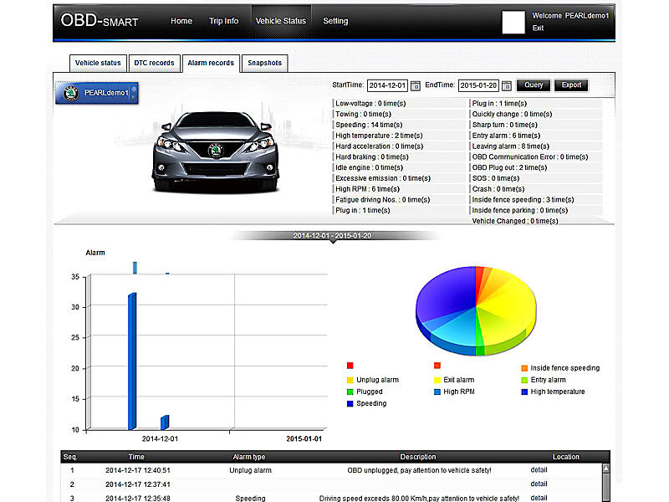
Task: Select the Vehicle Status menu item
Action: (281, 21)
